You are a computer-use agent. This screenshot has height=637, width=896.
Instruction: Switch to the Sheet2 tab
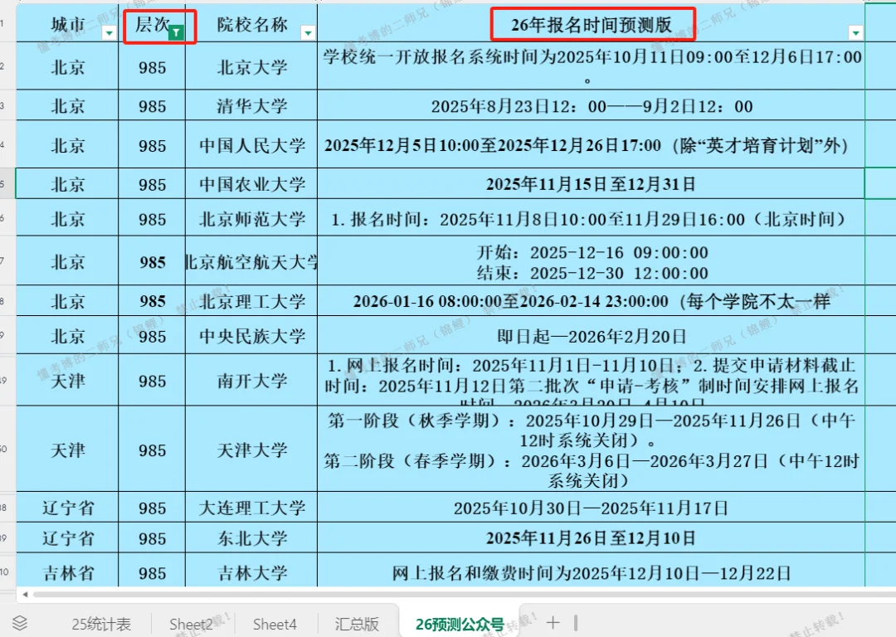point(191,625)
